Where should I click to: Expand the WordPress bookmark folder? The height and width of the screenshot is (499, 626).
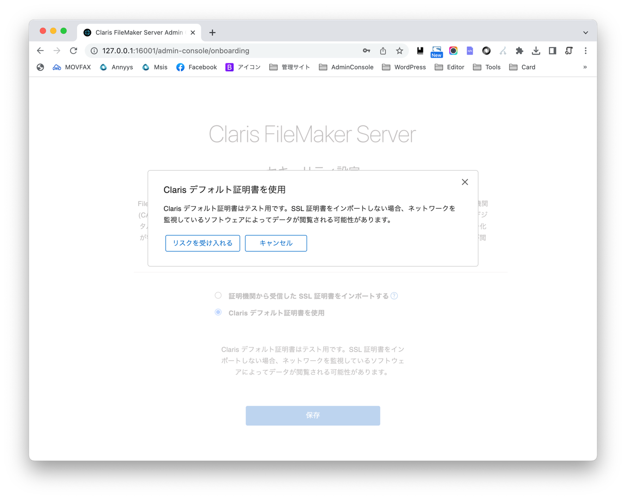[404, 67]
